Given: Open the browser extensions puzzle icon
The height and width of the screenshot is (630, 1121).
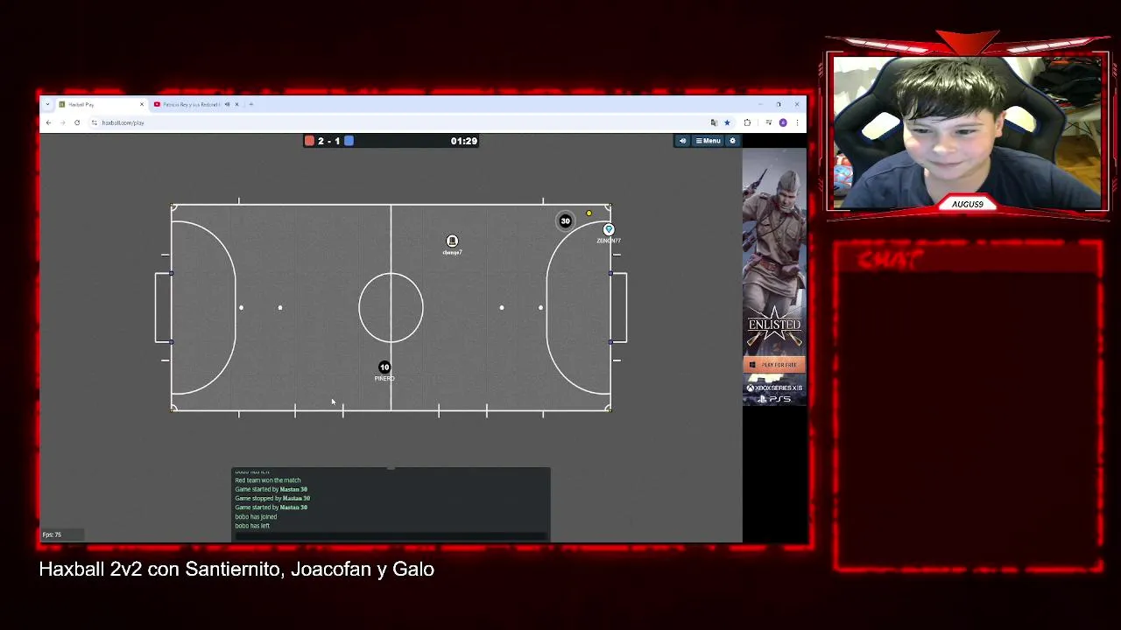Looking at the screenshot, I should click(747, 122).
